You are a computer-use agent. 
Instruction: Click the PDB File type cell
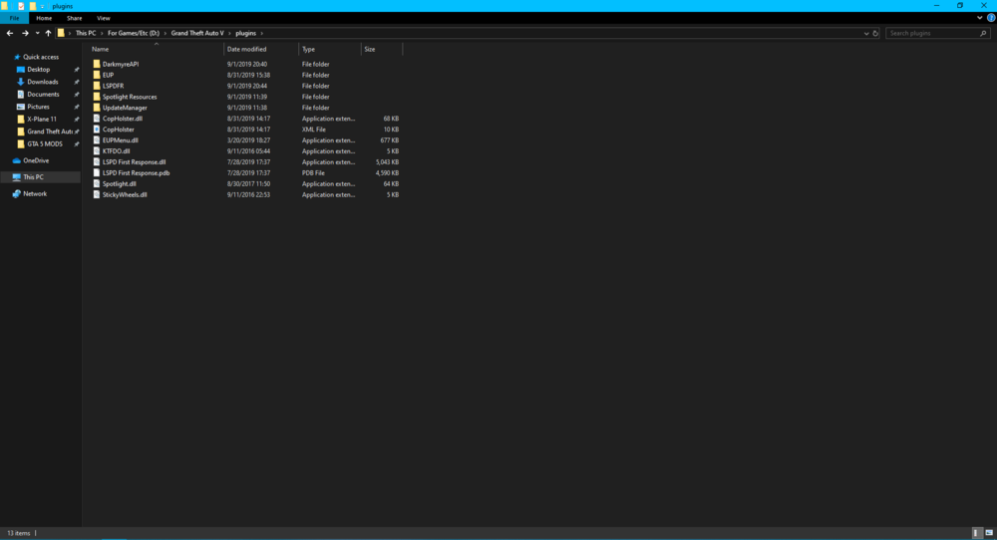click(313, 172)
